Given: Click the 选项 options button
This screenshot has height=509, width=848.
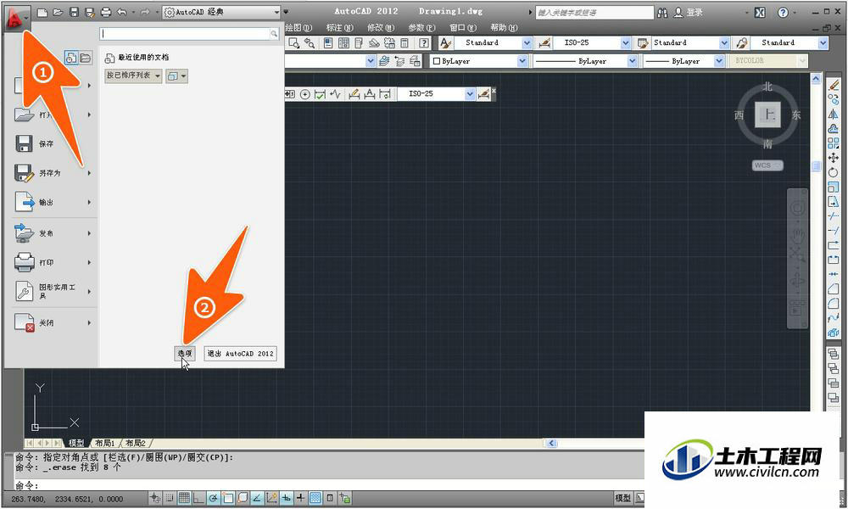Looking at the screenshot, I should pyautogui.click(x=185, y=353).
